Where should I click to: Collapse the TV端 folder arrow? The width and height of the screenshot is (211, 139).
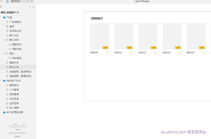pyautogui.click(x=1, y=17)
